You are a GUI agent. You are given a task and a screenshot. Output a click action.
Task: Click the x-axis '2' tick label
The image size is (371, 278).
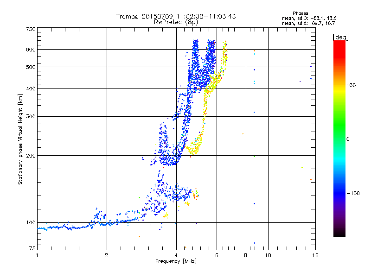click(107, 255)
